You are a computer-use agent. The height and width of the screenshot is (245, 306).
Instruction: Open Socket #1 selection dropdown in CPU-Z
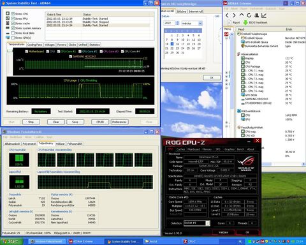coord(208,223)
